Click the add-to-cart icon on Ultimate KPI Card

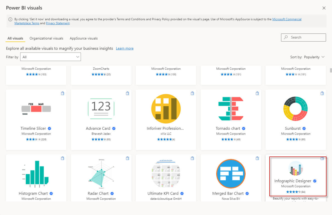(x=192, y=158)
